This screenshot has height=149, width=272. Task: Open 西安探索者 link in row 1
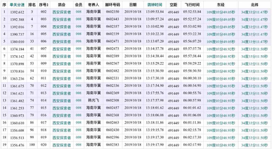[x=62, y=12]
